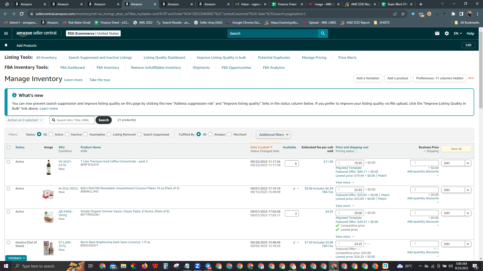483x271 pixels.
Task: Select the Active status radio button
Action: (x=51, y=134)
